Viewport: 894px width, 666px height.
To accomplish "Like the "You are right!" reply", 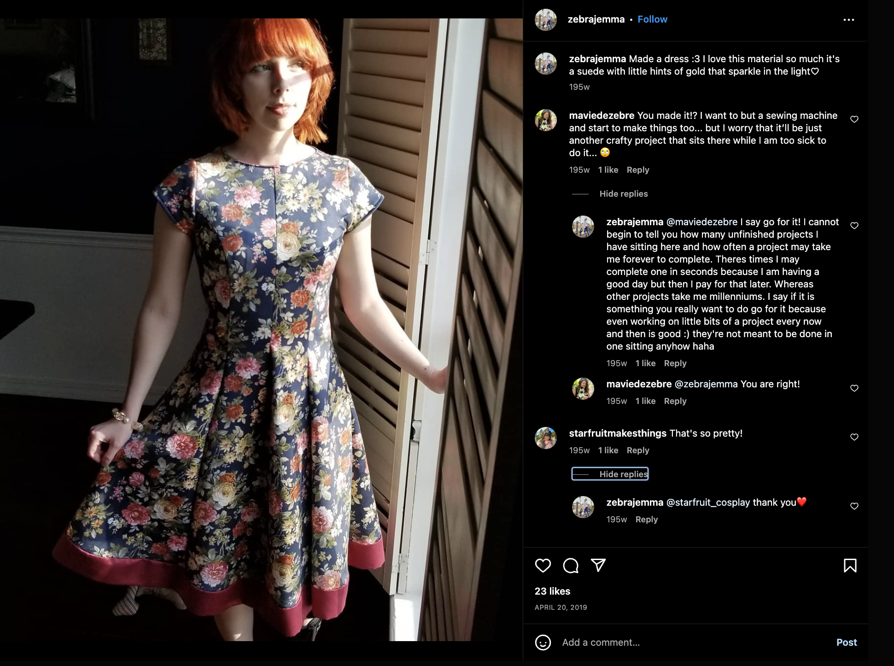I will (854, 388).
